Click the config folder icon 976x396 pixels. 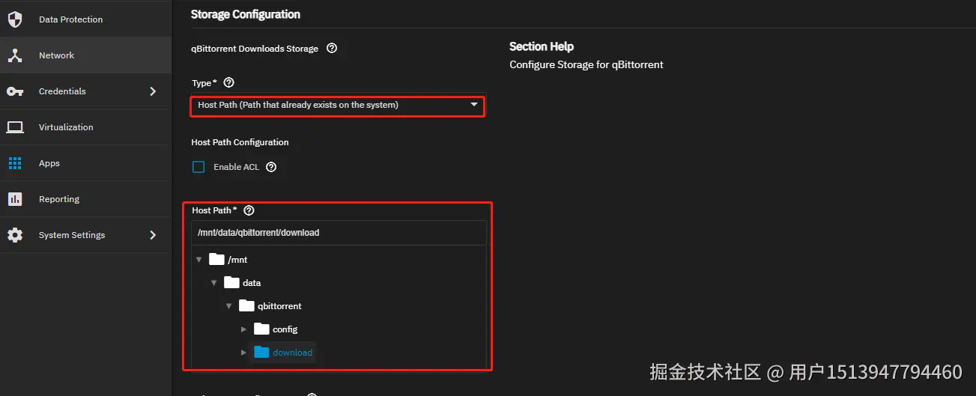tap(261, 329)
